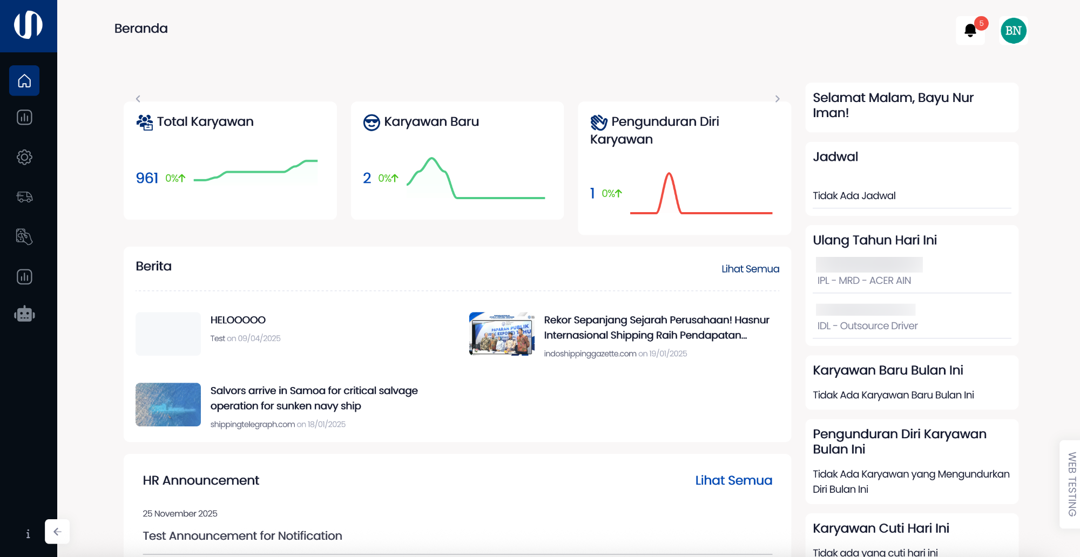
Task: Click the Pengunduran Diri red trend chart
Action: point(701,193)
